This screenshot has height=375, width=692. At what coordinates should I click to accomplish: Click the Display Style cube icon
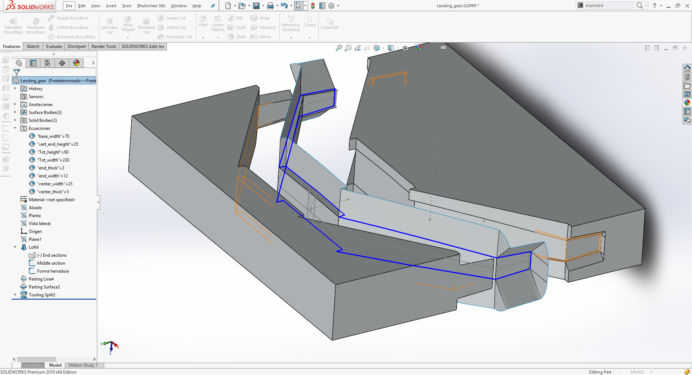click(391, 48)
